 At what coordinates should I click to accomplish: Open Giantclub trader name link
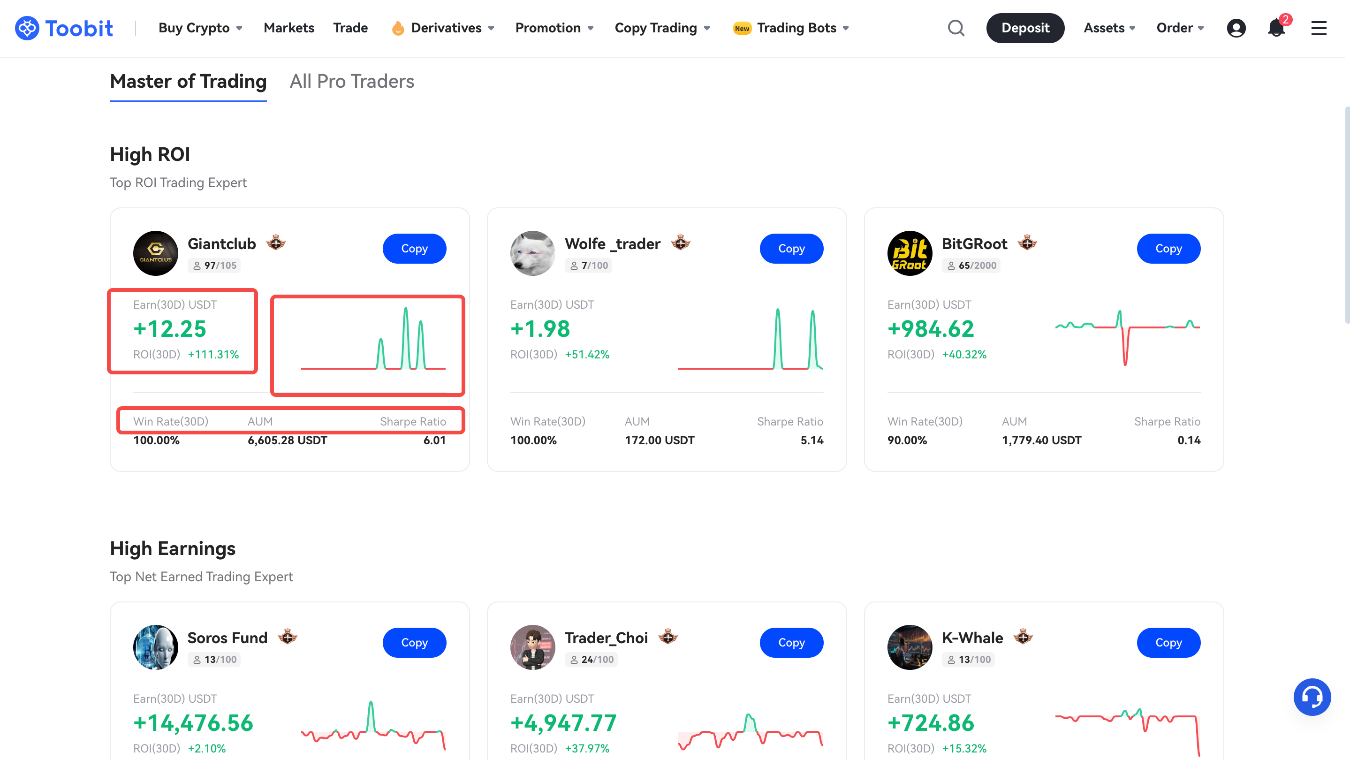click(x=222, y=244)
